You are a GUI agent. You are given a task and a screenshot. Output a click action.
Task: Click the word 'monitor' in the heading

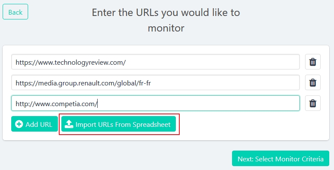pyautogui.click(x=166, y=28)
